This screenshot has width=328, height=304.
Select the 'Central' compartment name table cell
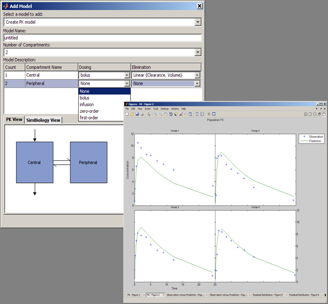click(51, 75)
